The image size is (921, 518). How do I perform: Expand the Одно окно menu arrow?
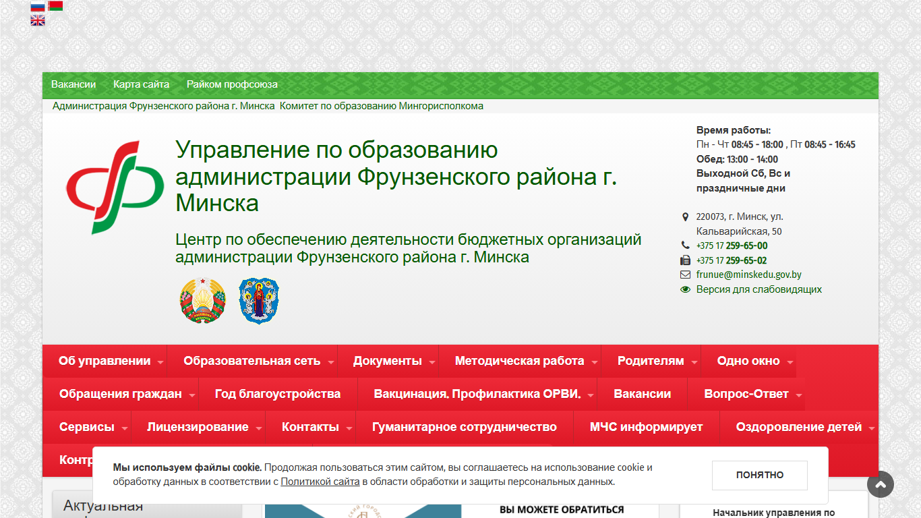pyautogui.click(x=790, y=362)
